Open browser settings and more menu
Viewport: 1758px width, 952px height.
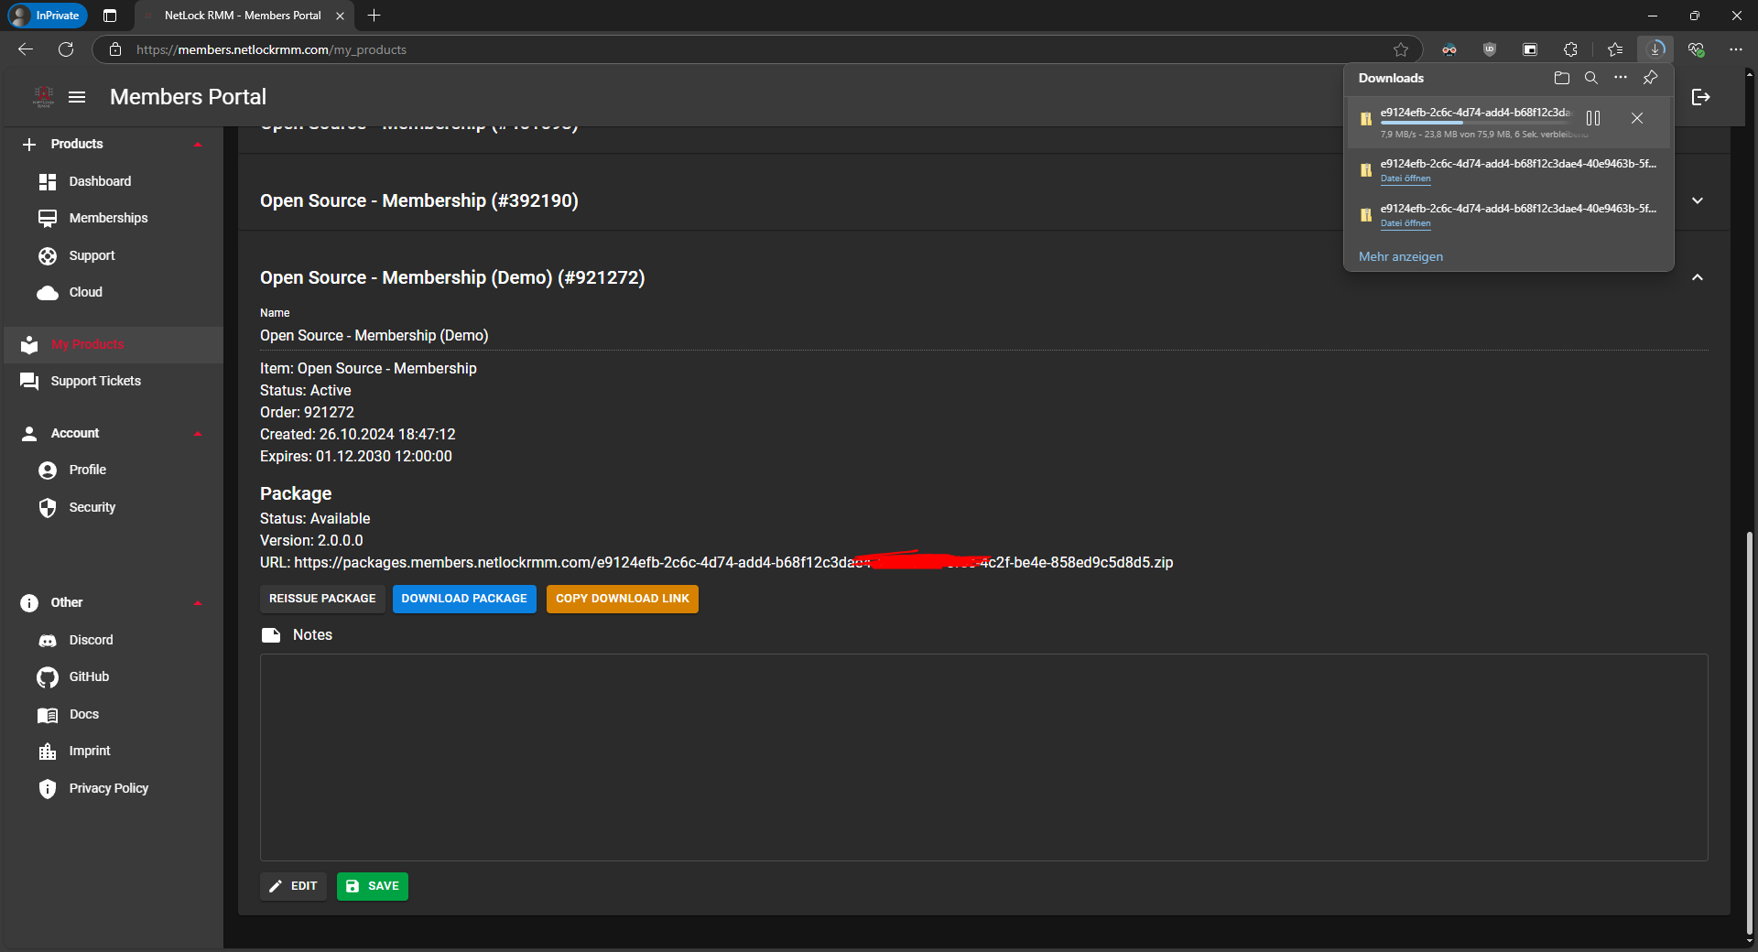tap(1736, 49)
